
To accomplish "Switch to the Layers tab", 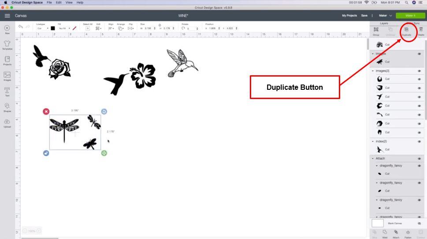I will tap(384, 23).
